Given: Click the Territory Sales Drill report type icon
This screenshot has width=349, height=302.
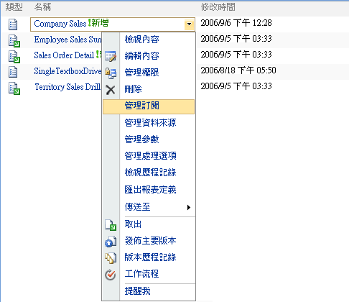Looking at the screenshot, I should click(x=14, y=88).
